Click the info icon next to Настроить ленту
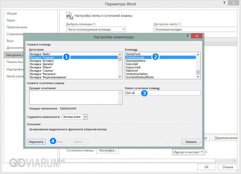The height and width of the screenshot is (174, 241). tap(179, 24)
